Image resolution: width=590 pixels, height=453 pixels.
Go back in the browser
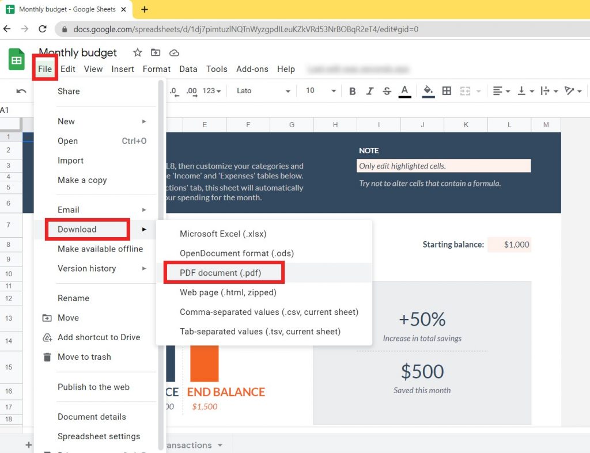coord(7,29)
